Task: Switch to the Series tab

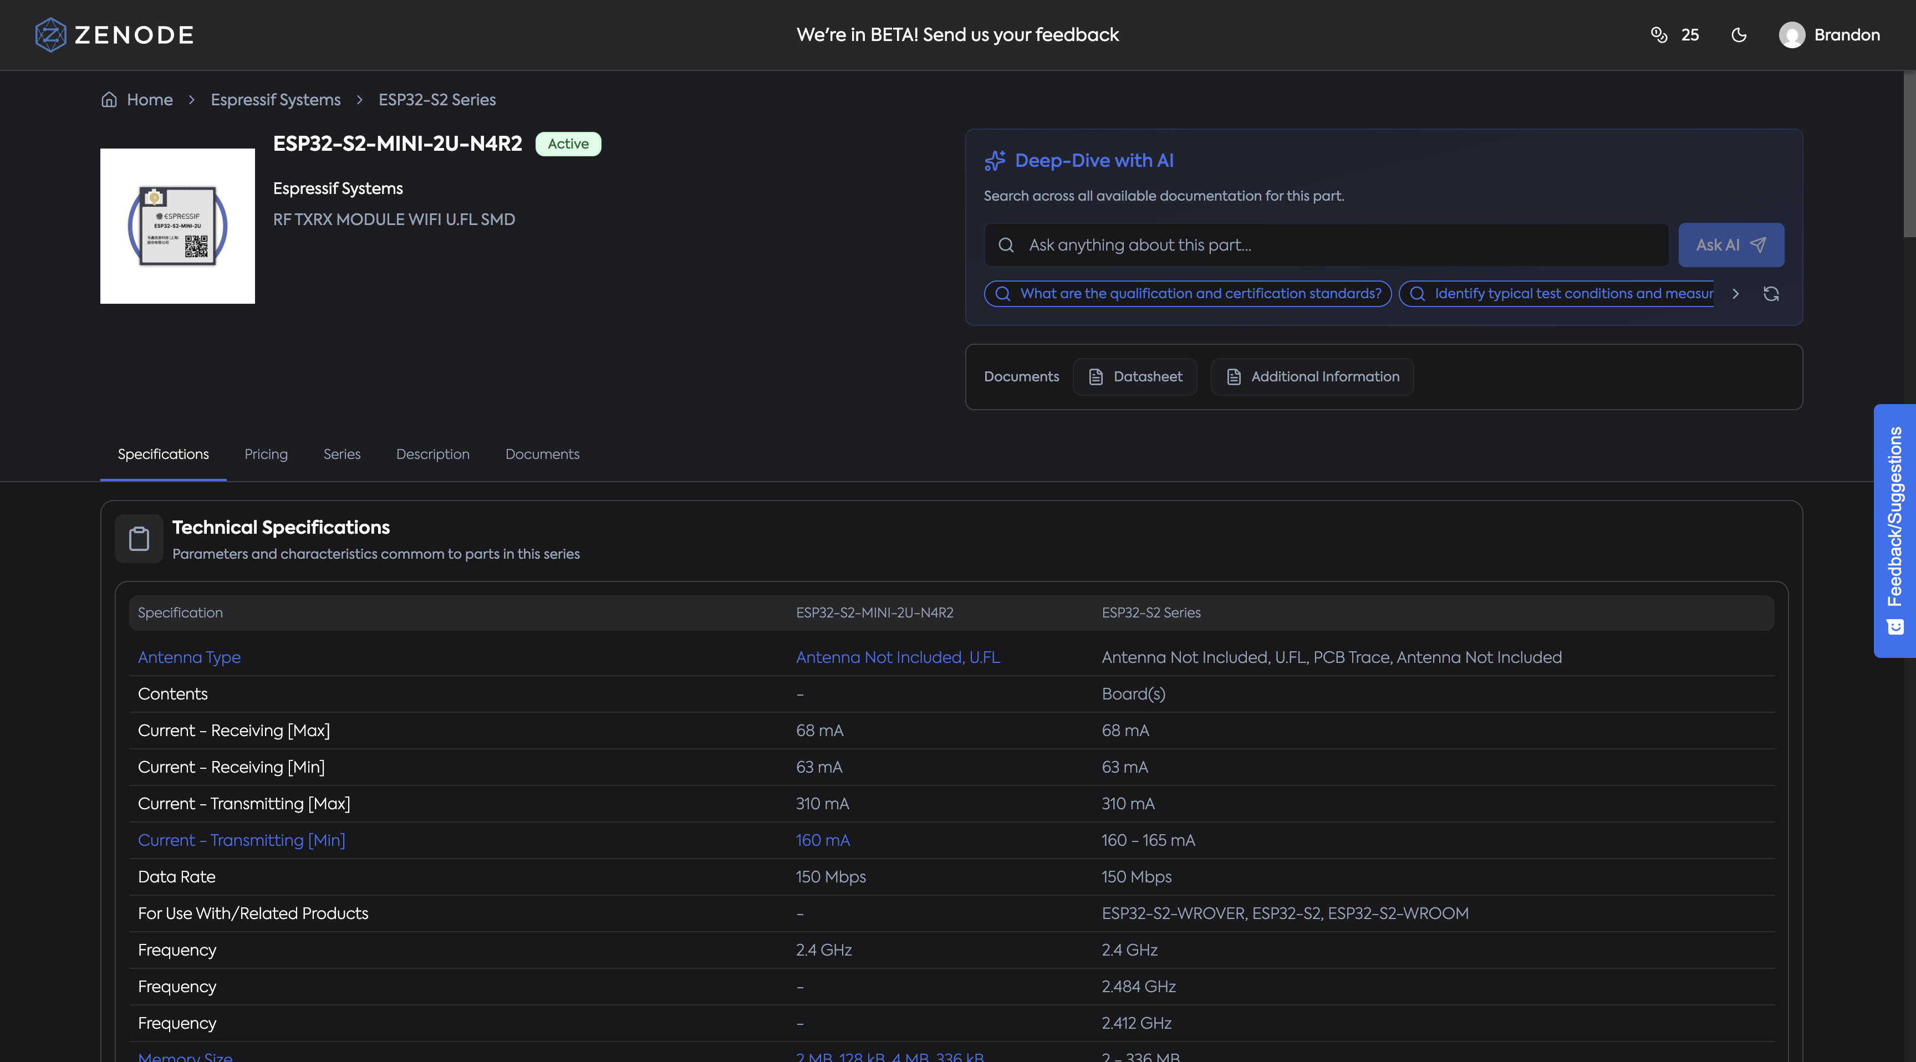Action: (x=342, y=455)
